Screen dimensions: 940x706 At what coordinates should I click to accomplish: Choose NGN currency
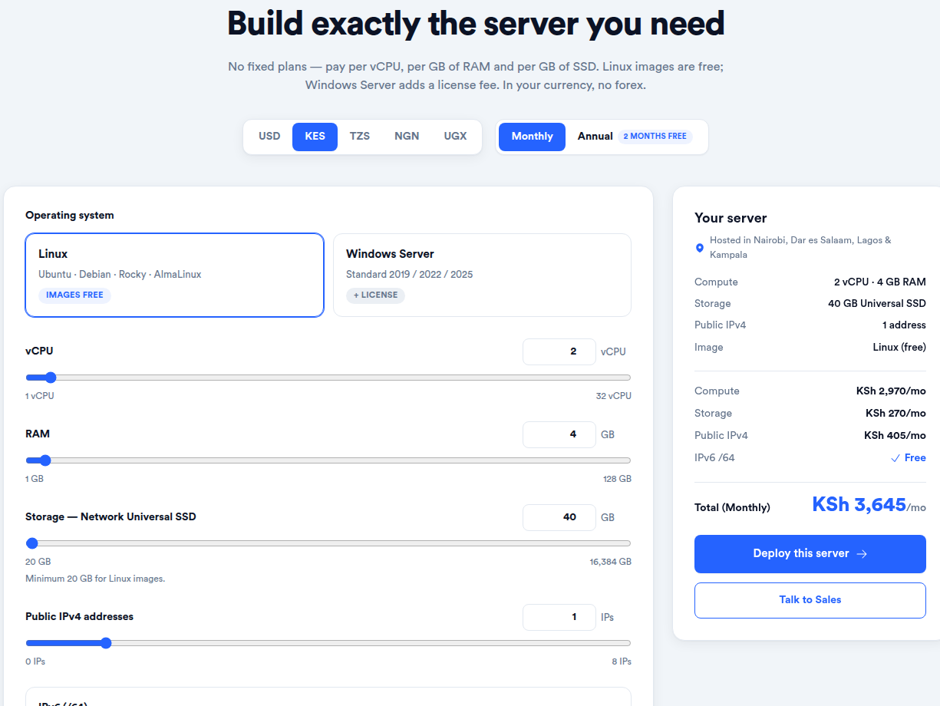[x=407, y=137]
